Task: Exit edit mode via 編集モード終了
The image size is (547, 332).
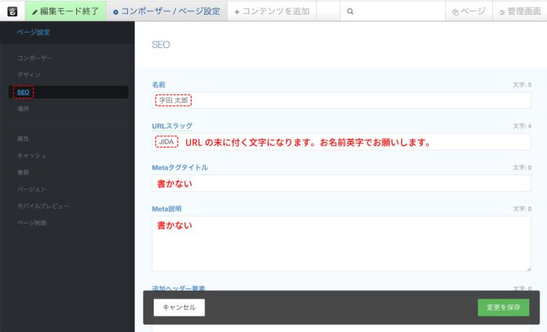Action: [66, 11]
